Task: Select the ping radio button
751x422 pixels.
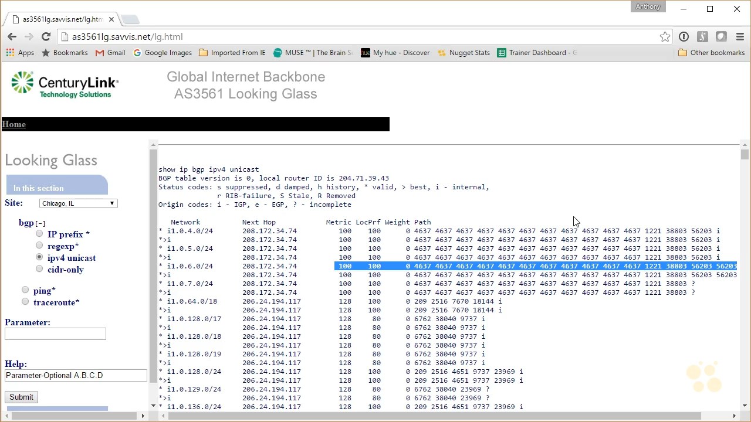Action: coord(25,290)
